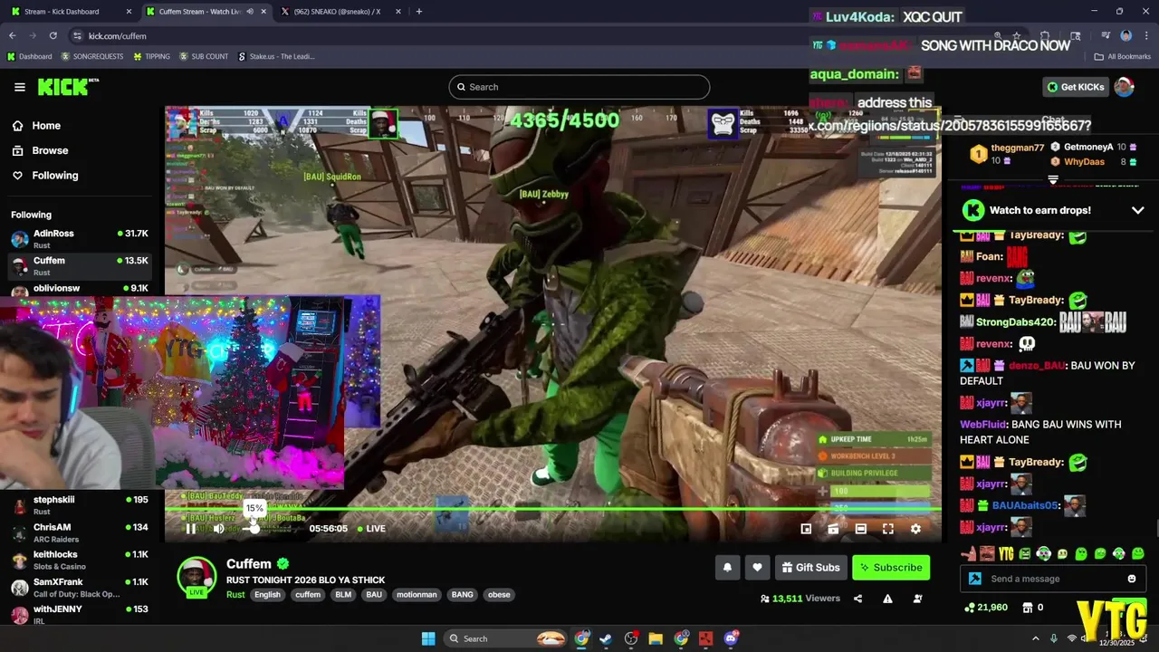Open video player settings gear
Viewport: 1159px width, 652px height.
[x=915, y=529]
